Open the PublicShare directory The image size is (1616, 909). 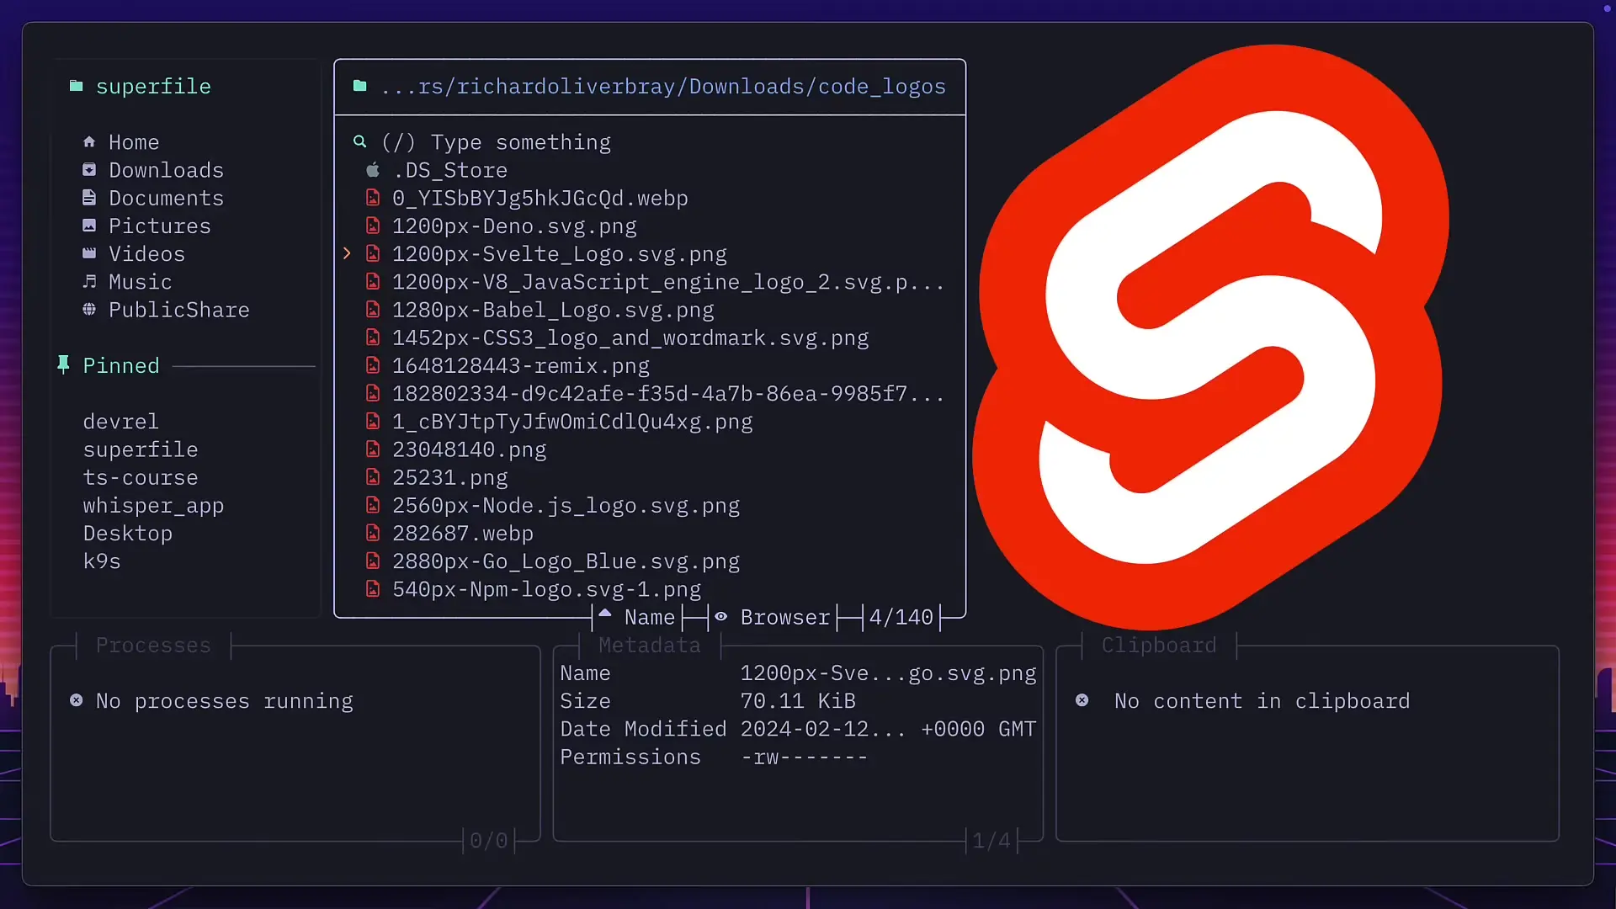179,309
